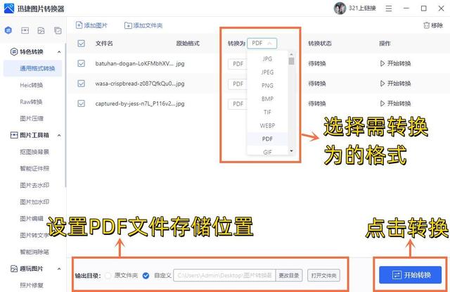Viewport: 450px width, 292px height.
Task: Open the PDF format box for wasa-crispbread row
Action: point(238,84)
